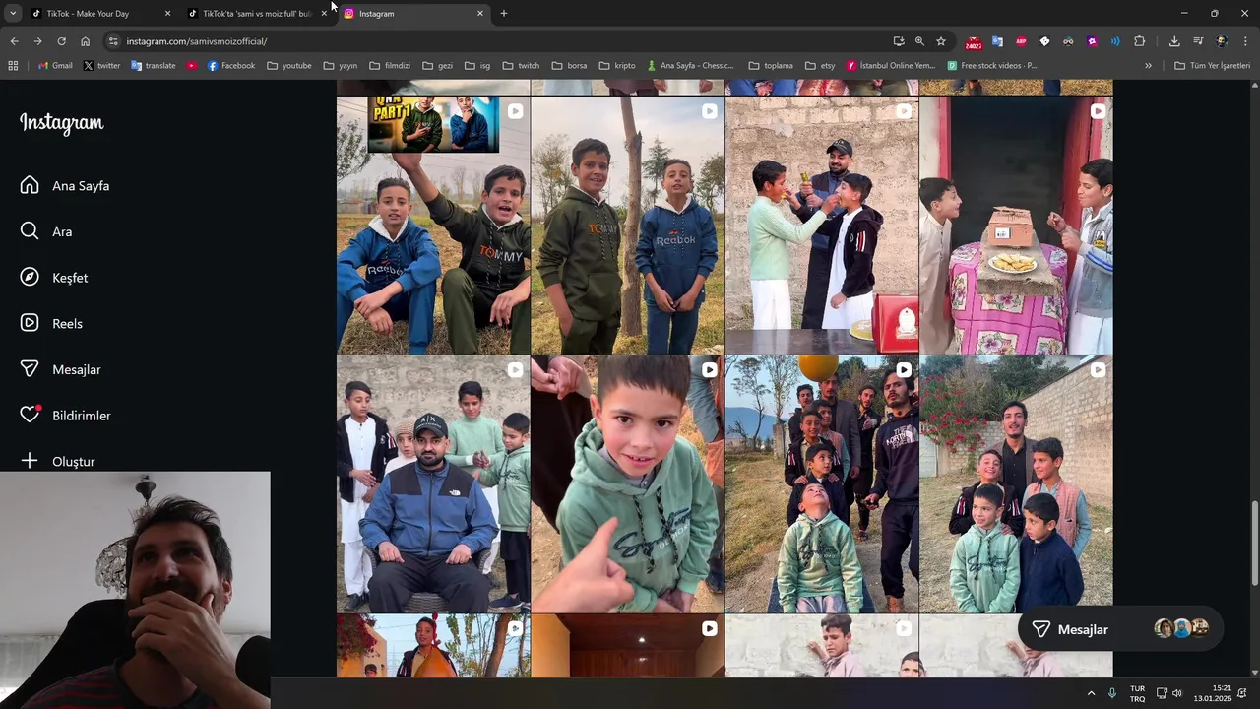
Task: Click the Oluştur create plus icon
Action: 30,461
